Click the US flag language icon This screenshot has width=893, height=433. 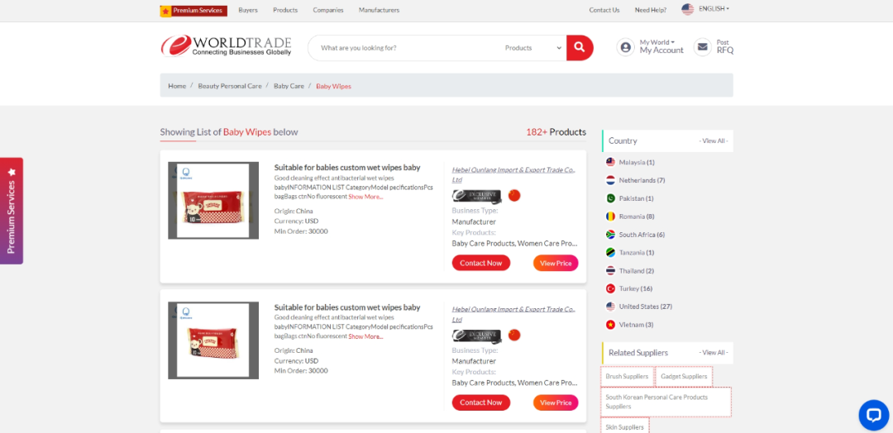687,9
